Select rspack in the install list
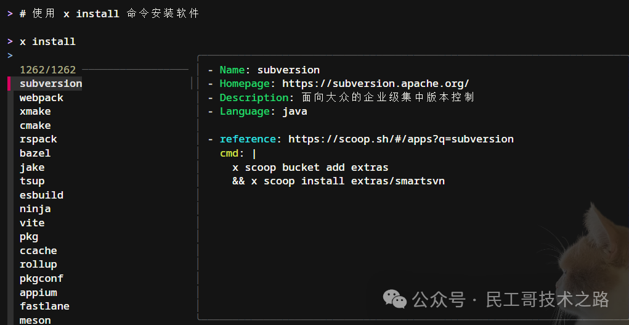This screenshot has height=325, width=629. [38, 139]
